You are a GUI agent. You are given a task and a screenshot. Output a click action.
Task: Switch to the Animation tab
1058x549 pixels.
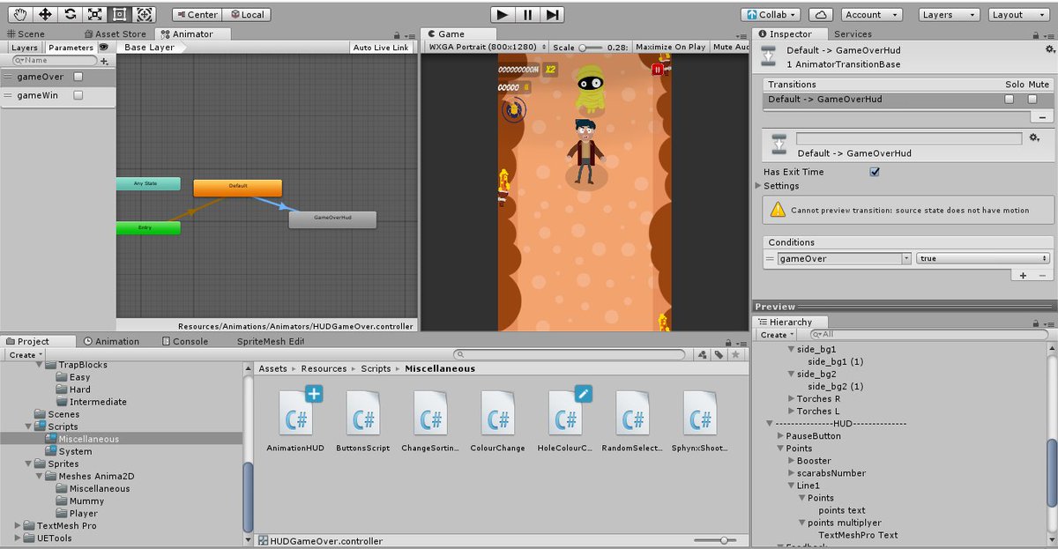[x=111, y=341]
